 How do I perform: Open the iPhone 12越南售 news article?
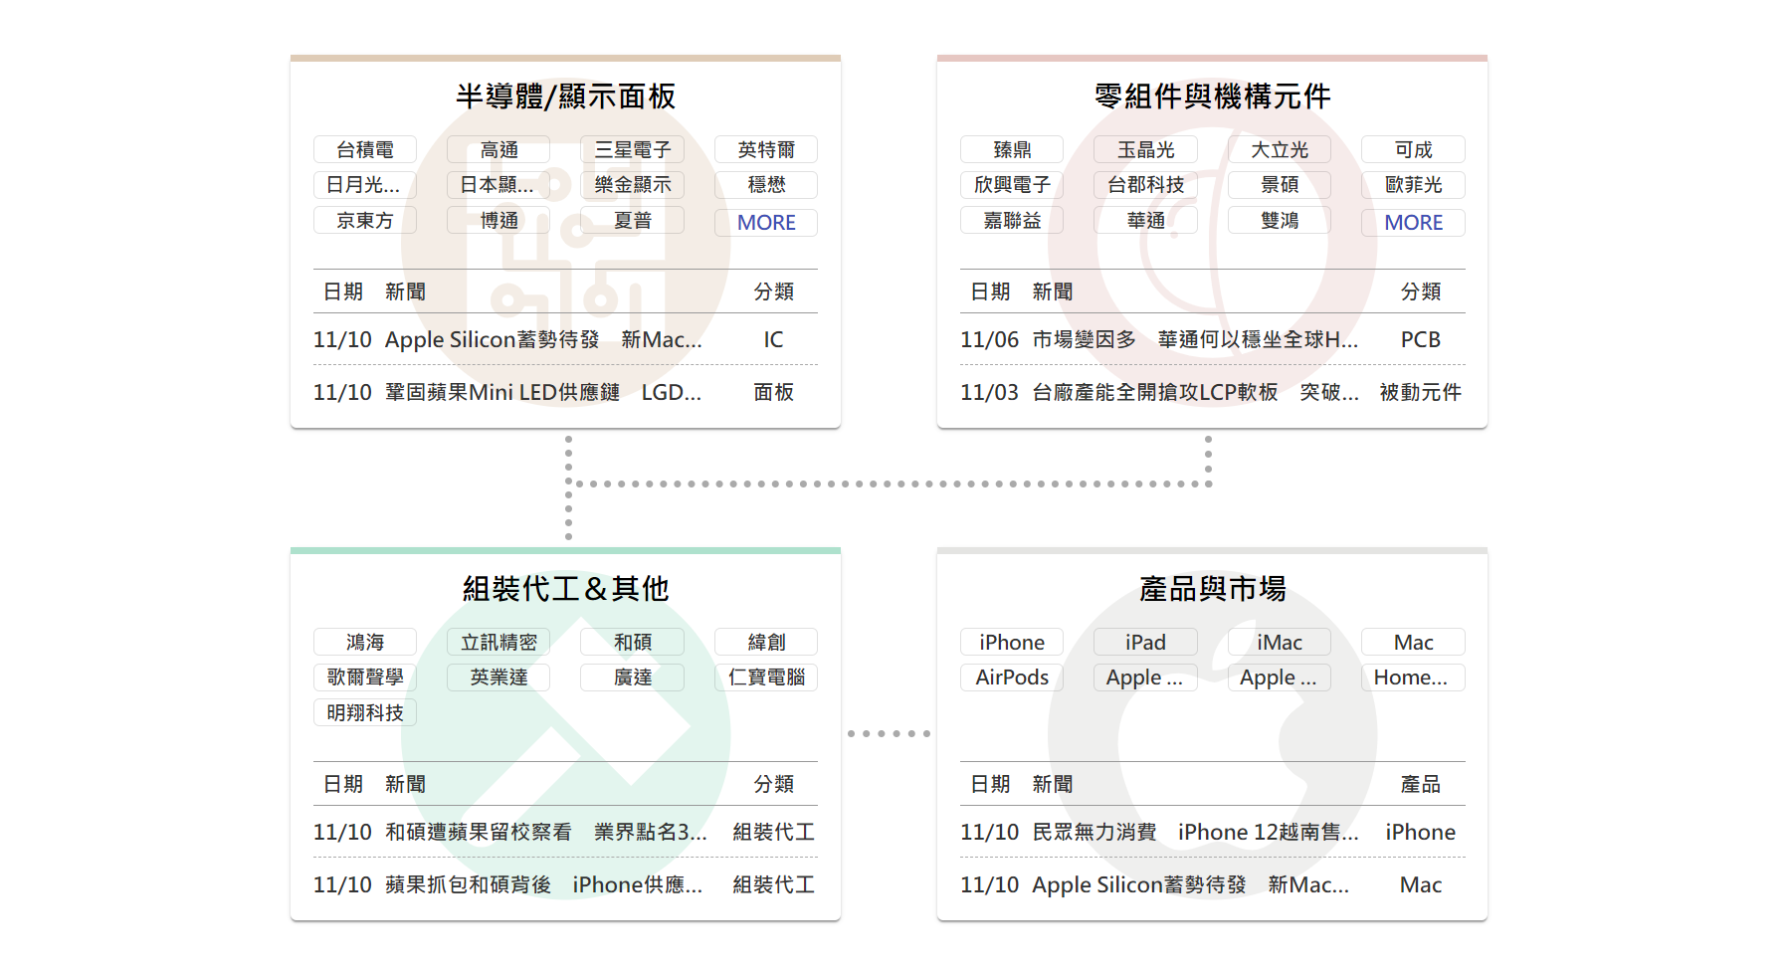tap(1194, 833)
